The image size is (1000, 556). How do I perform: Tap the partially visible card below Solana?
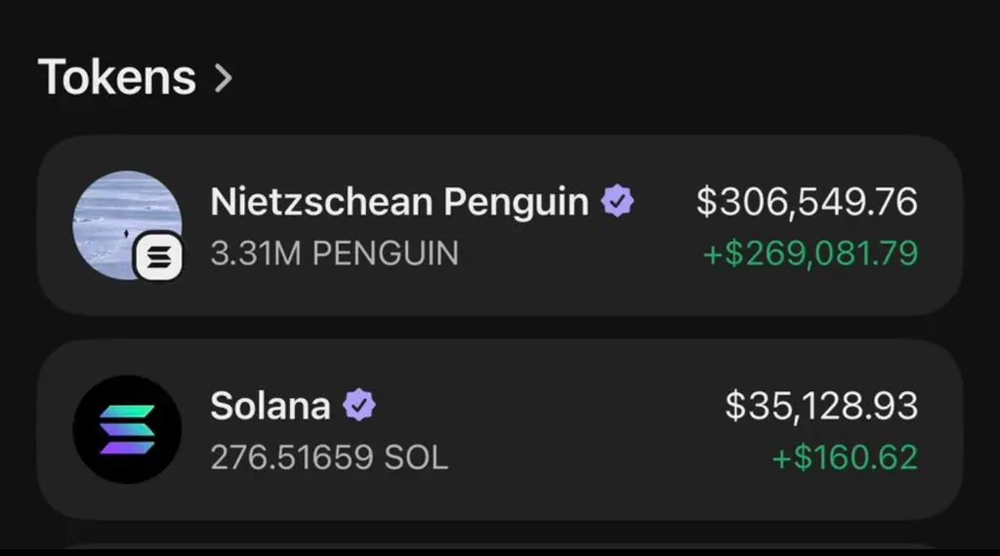[500, 549]
